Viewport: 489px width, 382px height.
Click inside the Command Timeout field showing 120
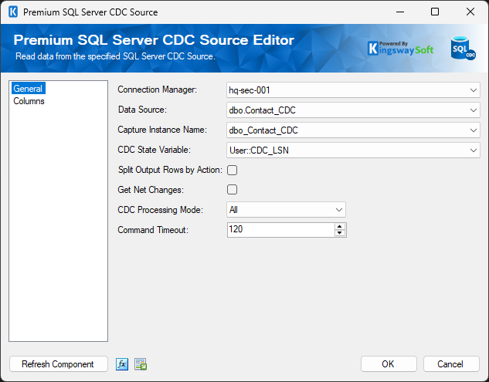(x=280, y=230)
